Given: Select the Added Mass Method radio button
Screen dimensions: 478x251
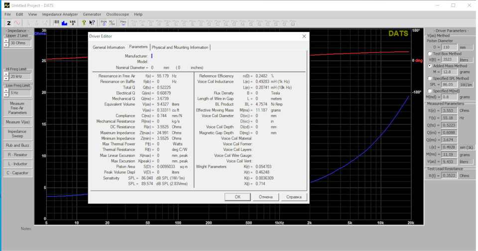Looking at the screenshot, I should (x=430, y=66).
